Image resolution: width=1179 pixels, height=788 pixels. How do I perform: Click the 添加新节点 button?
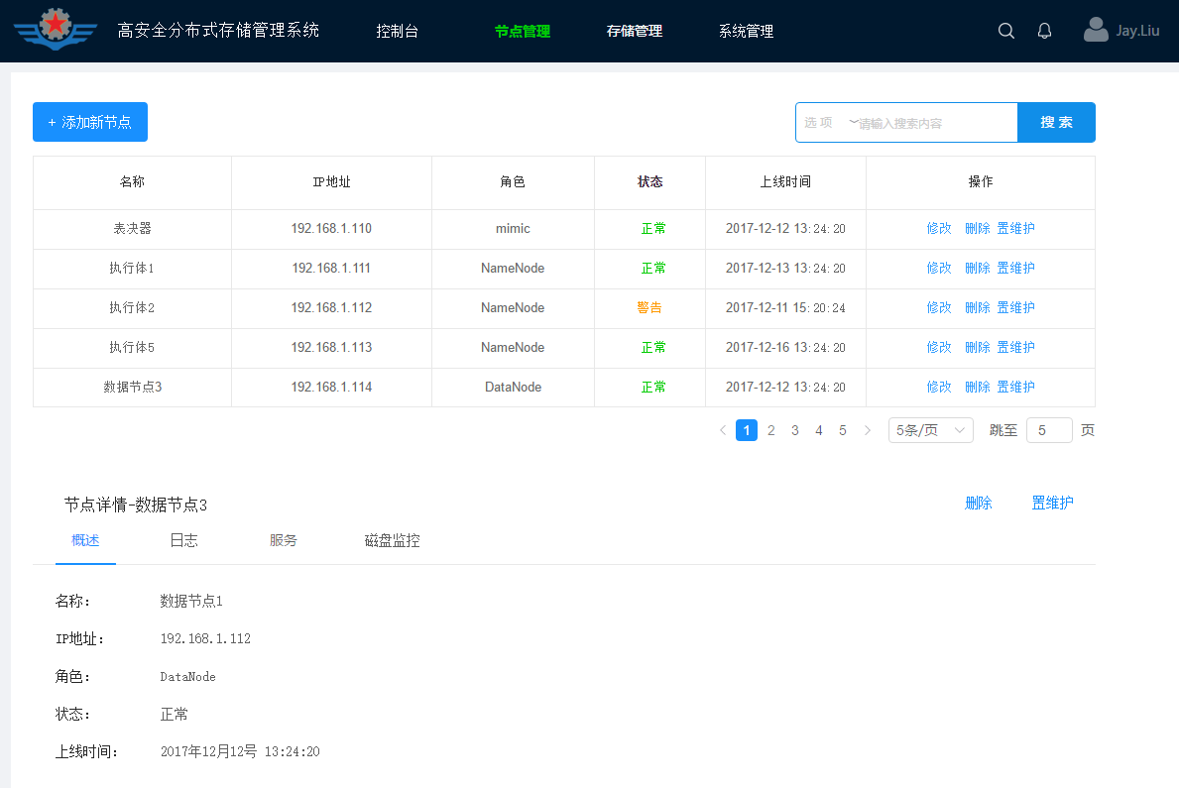click(90, 122)
